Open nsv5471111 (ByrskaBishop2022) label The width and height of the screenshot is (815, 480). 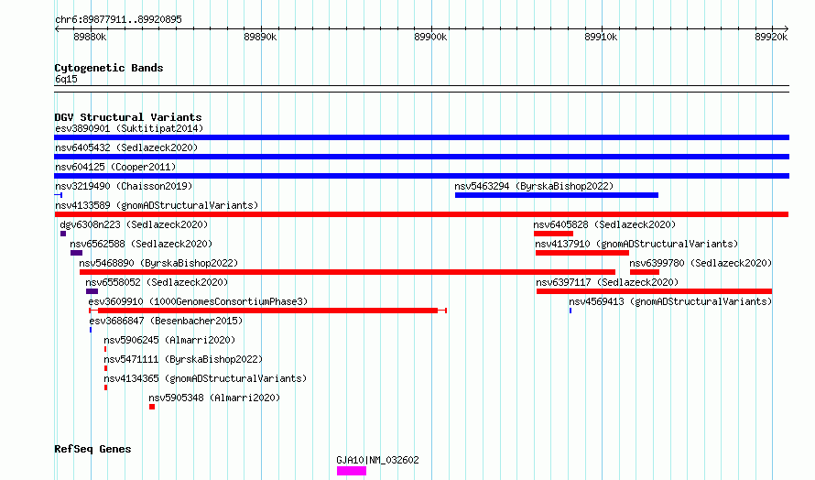click(183, 359)
